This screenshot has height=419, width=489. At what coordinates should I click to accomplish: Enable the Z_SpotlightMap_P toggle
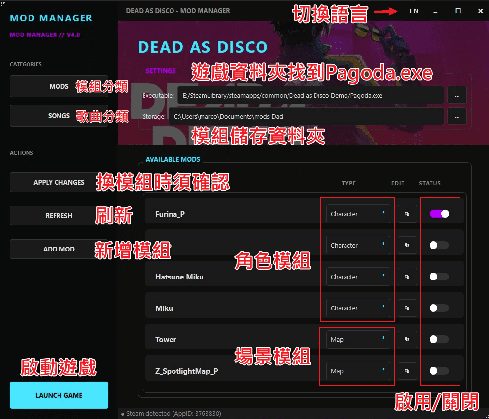point(439,371)
